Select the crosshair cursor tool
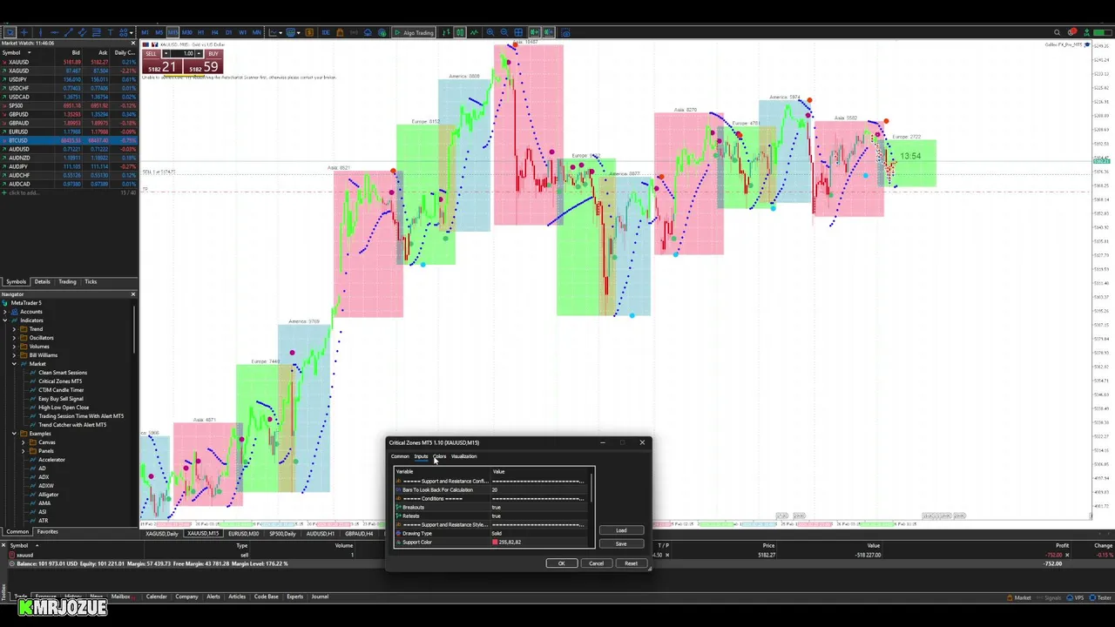This screenshot has height=627, width=1115. [x=25, y=32]
